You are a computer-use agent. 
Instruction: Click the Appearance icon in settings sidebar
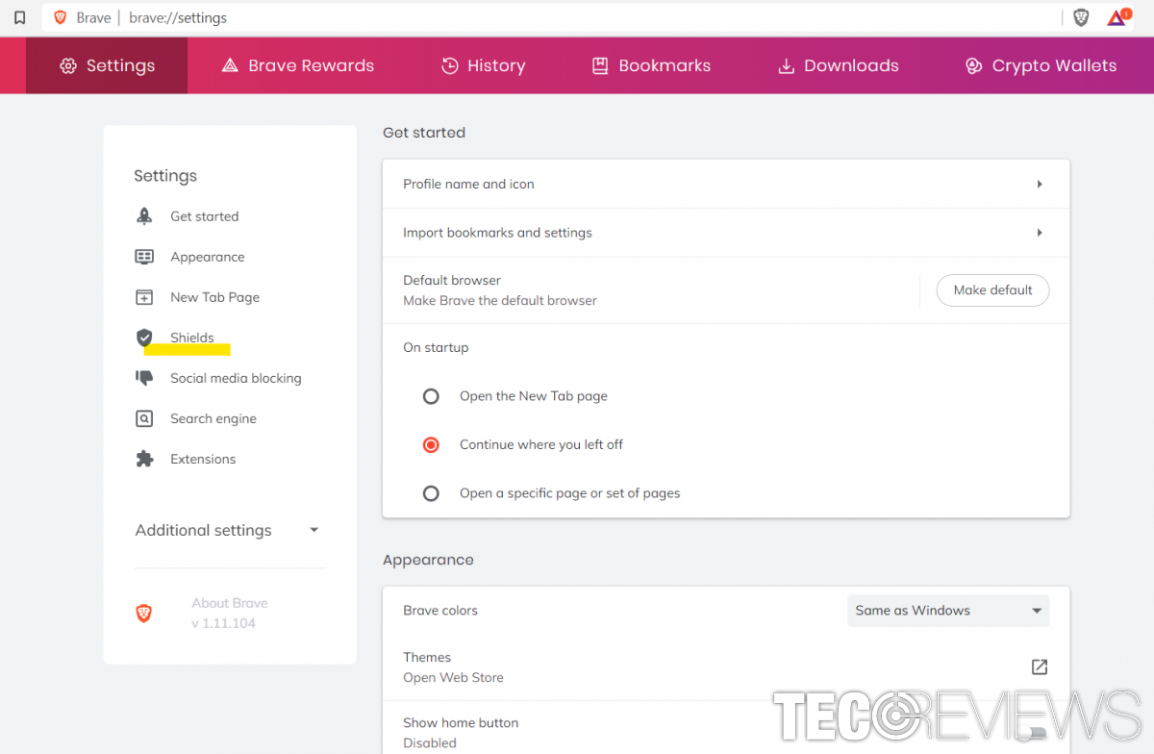click(x=144, y=257)
